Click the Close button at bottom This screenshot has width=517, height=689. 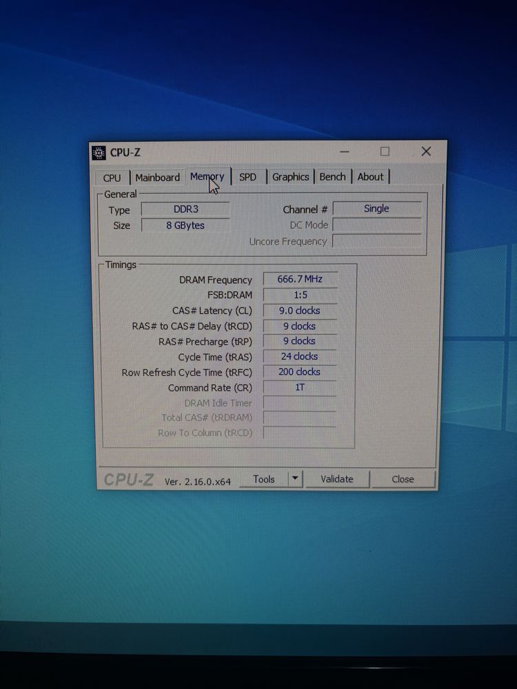(x=403, y=480)
